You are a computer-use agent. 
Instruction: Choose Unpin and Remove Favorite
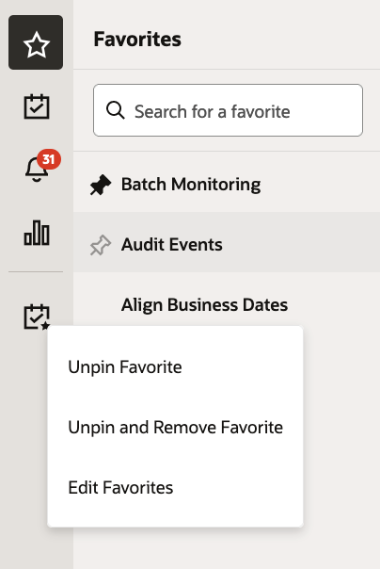pos(175,427)
